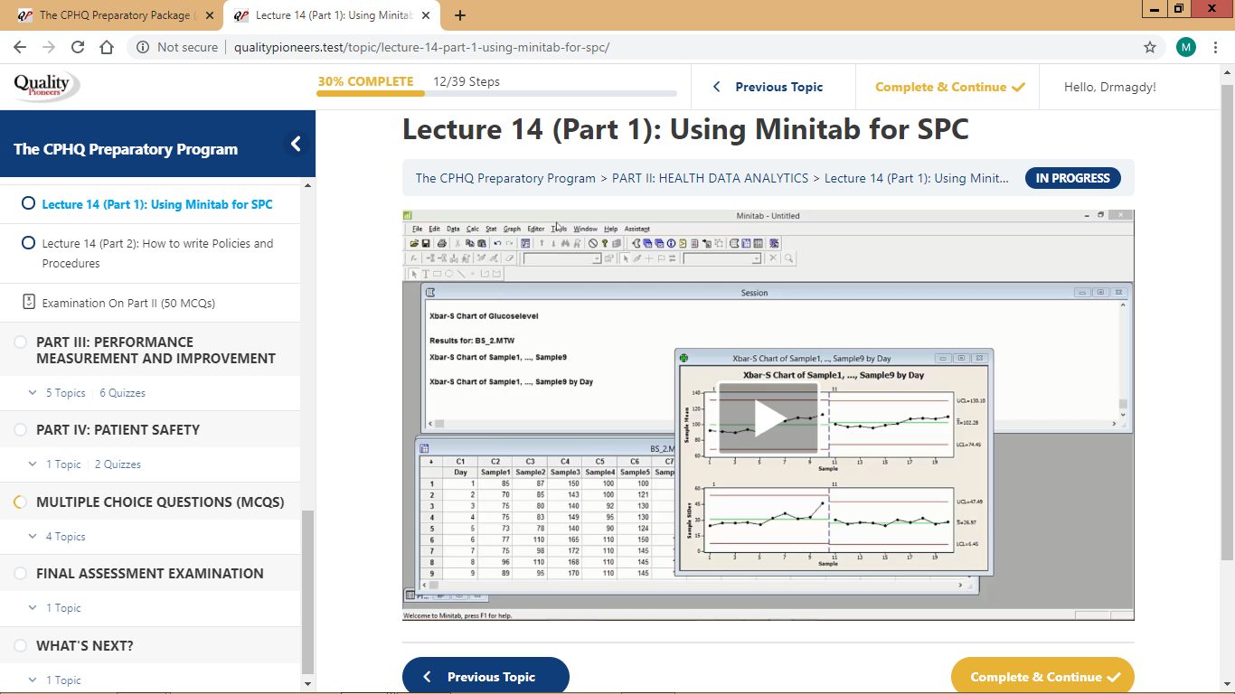Click the 30% COMPLETE progress bar

(496, 93)
